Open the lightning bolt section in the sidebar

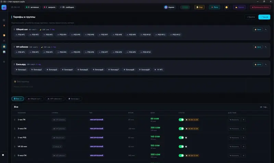[4, 26]
